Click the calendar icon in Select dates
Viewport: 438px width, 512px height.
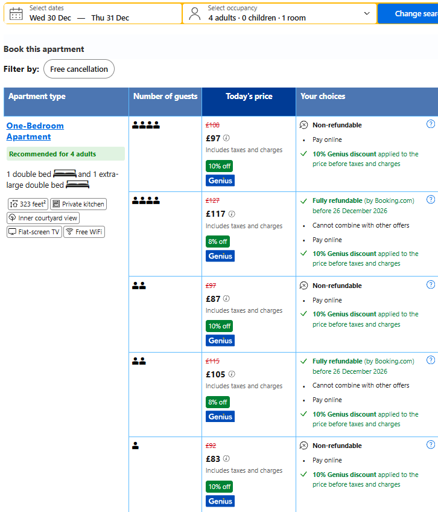tap(16, 14)
